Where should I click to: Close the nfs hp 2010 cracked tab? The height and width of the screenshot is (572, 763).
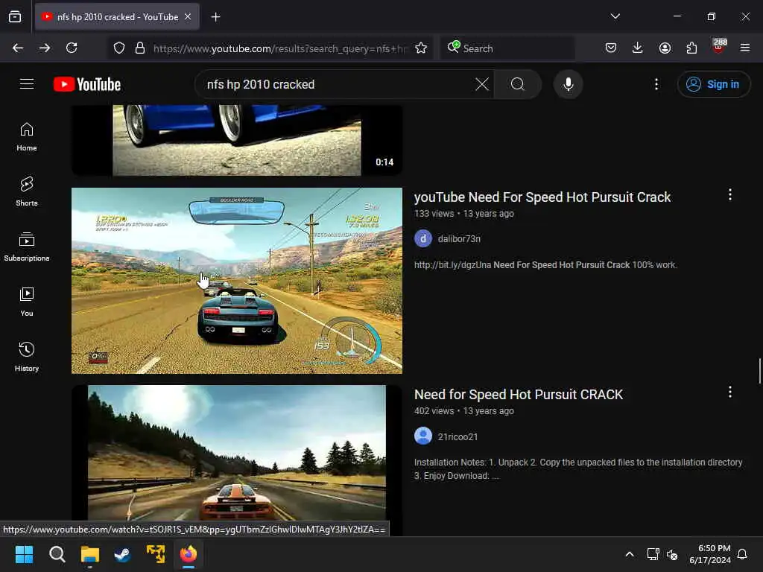(188, 16)
